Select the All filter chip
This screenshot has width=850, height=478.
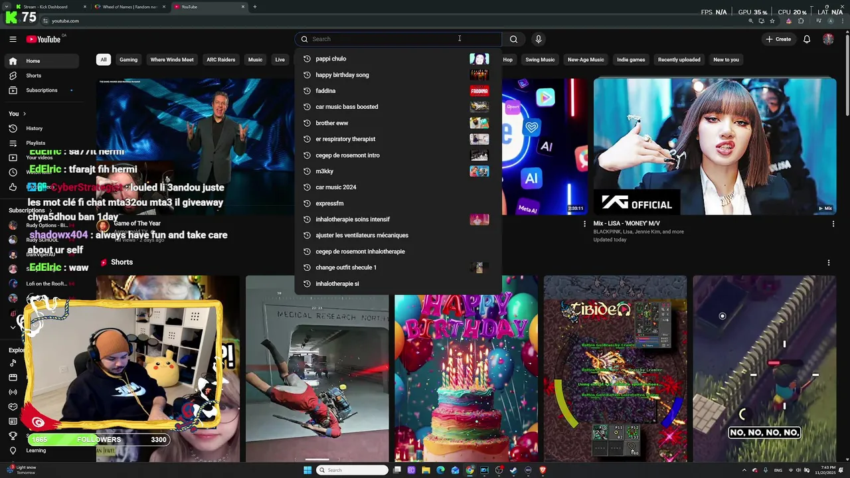coord(103,60)
